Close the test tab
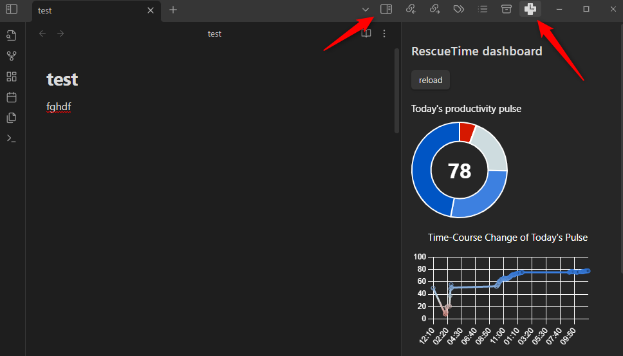This screenshot has width=623, height=356. (151, 10)
